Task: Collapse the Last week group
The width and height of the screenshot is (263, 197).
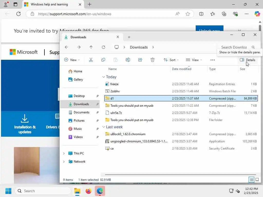Action: pos(104,127)
